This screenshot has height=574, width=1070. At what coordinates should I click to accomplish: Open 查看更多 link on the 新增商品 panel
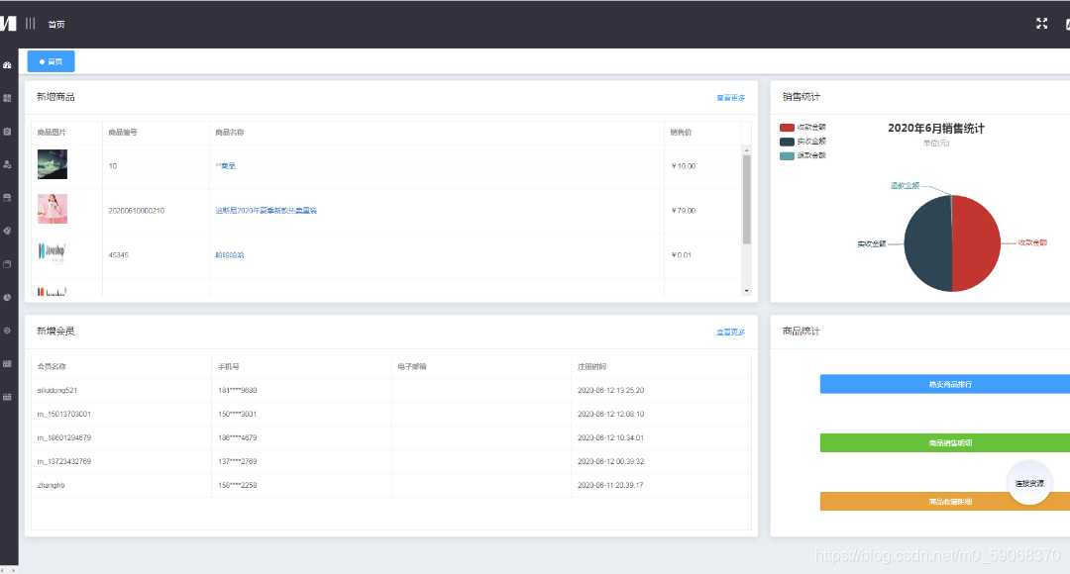730,96
